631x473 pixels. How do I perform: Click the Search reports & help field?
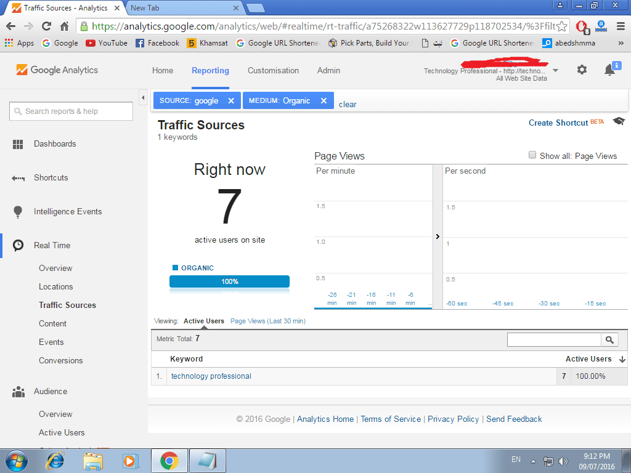click(71, 111)
